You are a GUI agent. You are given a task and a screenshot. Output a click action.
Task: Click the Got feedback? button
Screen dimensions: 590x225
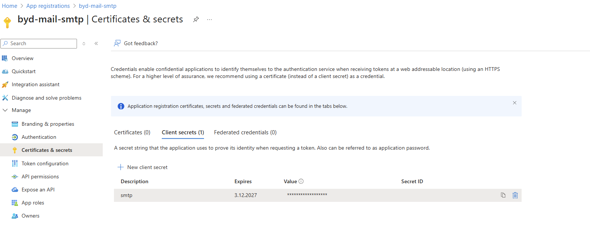click(x=136, y=43)
